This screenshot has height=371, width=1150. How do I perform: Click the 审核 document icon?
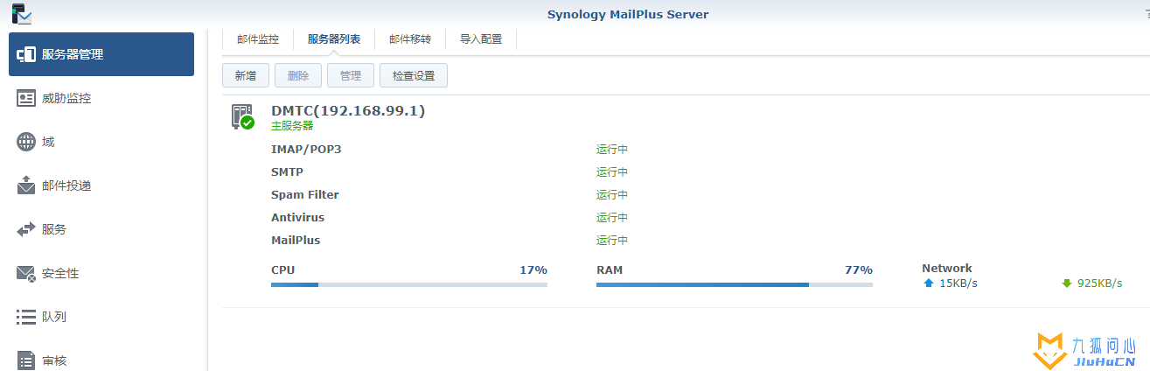(x=26, y=360)
